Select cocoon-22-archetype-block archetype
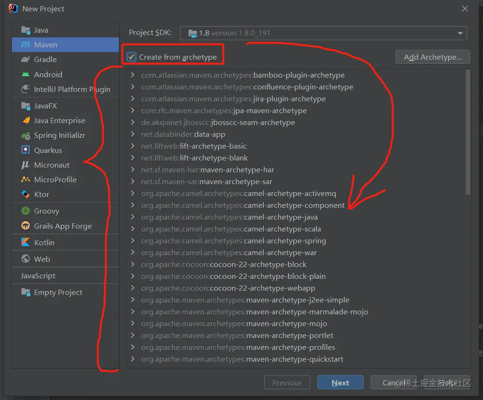The width and height of the screenshot is (483, 400). click(x=224, y=265)
